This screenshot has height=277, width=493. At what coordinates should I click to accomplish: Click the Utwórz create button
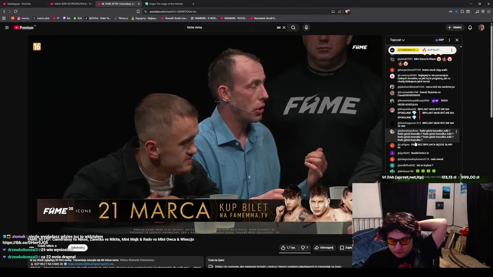(x=454, y=27)
